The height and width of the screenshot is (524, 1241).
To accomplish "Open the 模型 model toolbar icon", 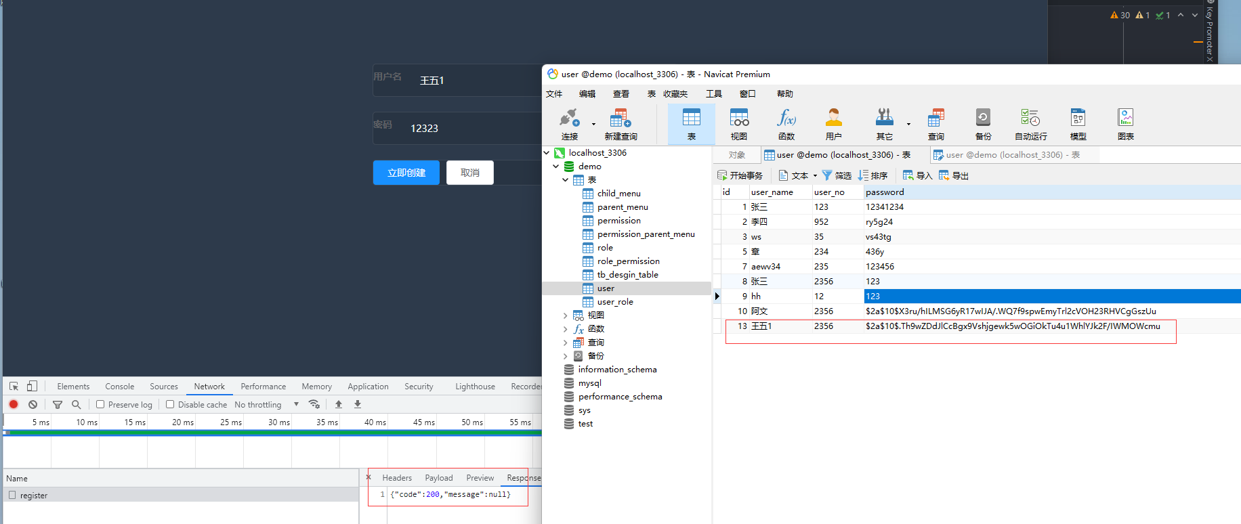I will 1078,118.
